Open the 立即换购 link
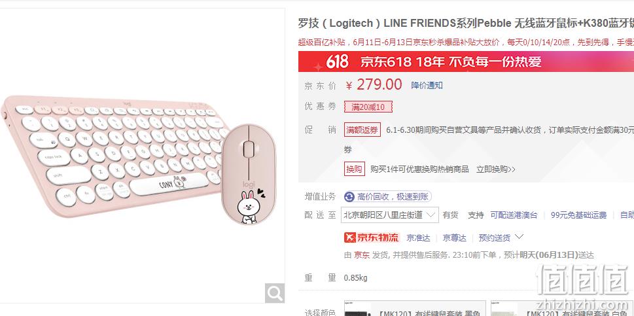 [x=496, y=169]
